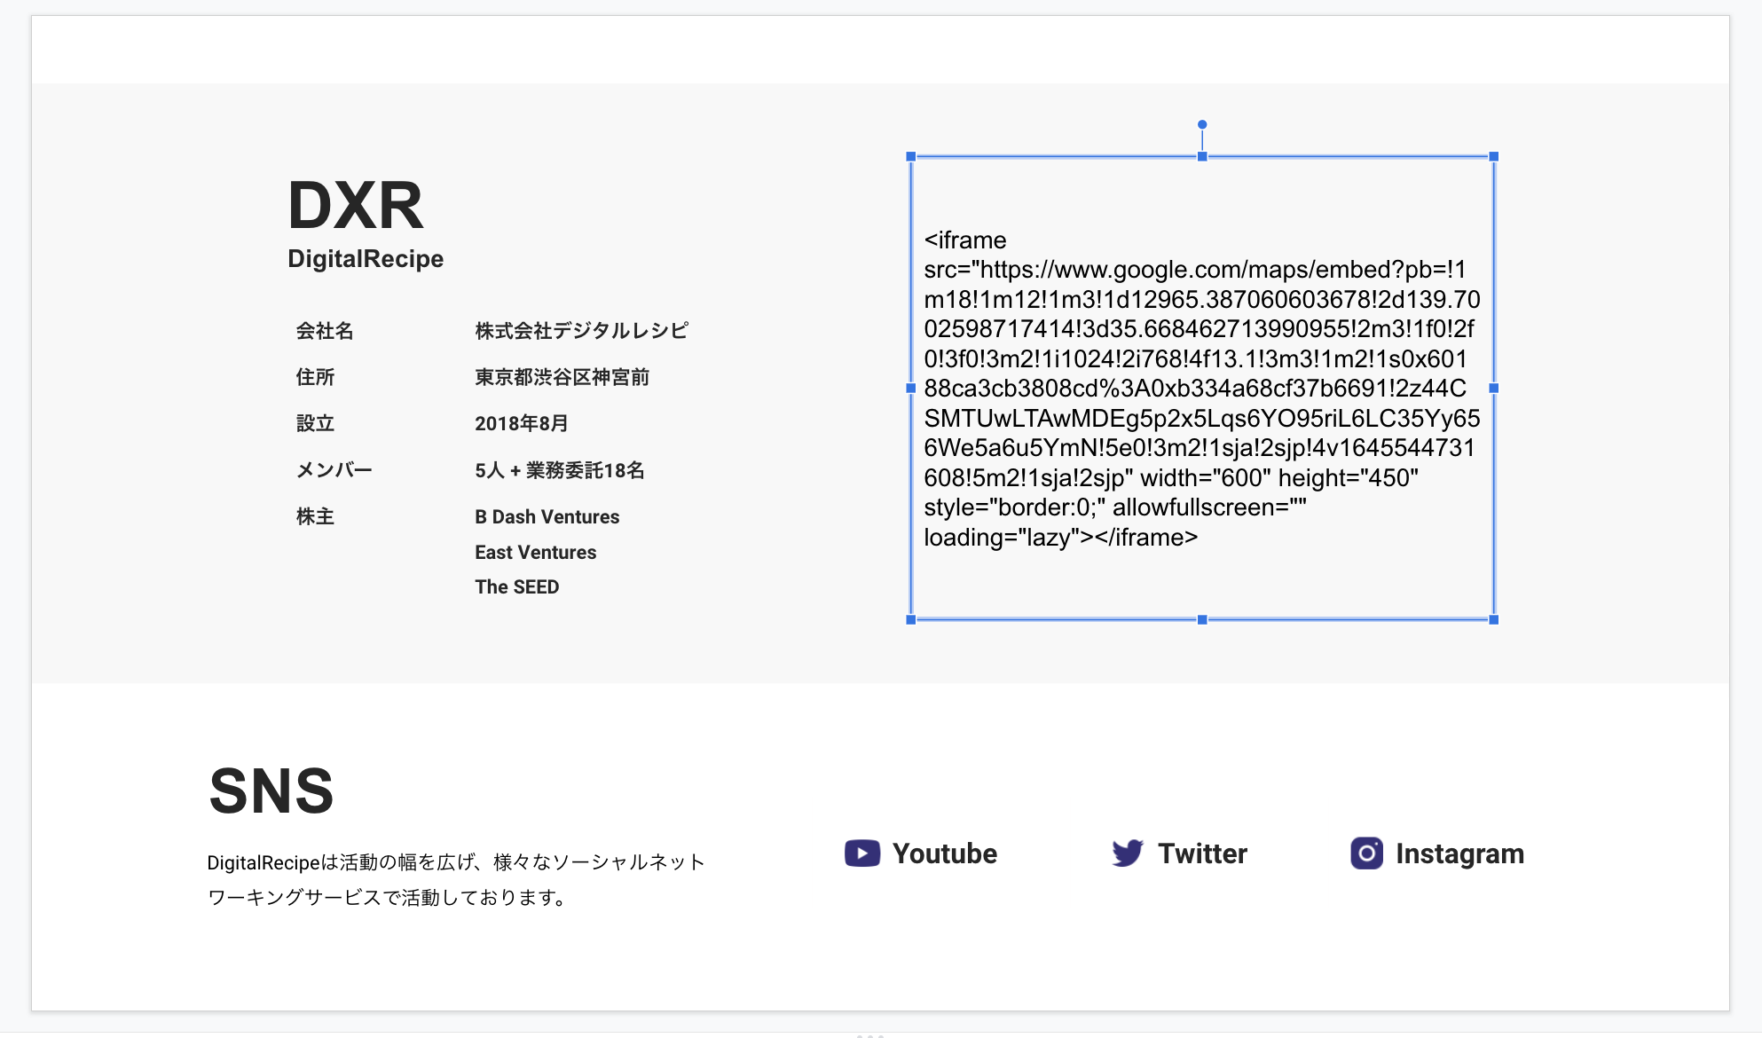Click the Youtube label
The width and height of the screenshot is (1762, 1038).
944,853
